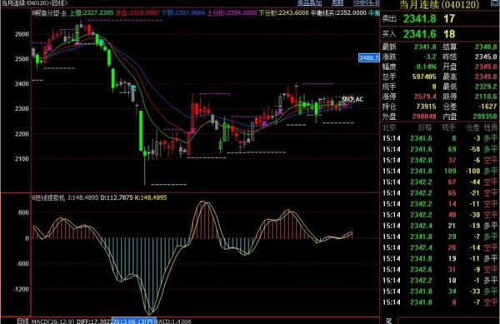Click the 卖出 price 2341.8
The height and width of the screenshot is (324, 500).
tap(419, 18)
